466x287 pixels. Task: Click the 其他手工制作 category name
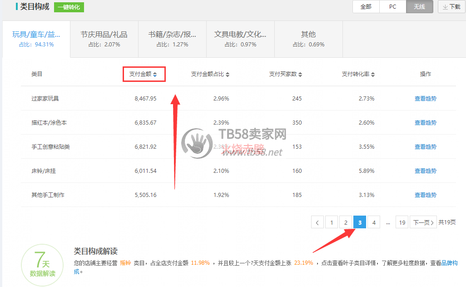click(48, 195)
